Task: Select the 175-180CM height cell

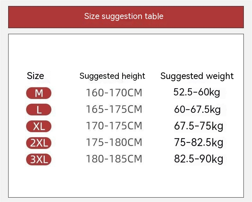Action: 114,142
